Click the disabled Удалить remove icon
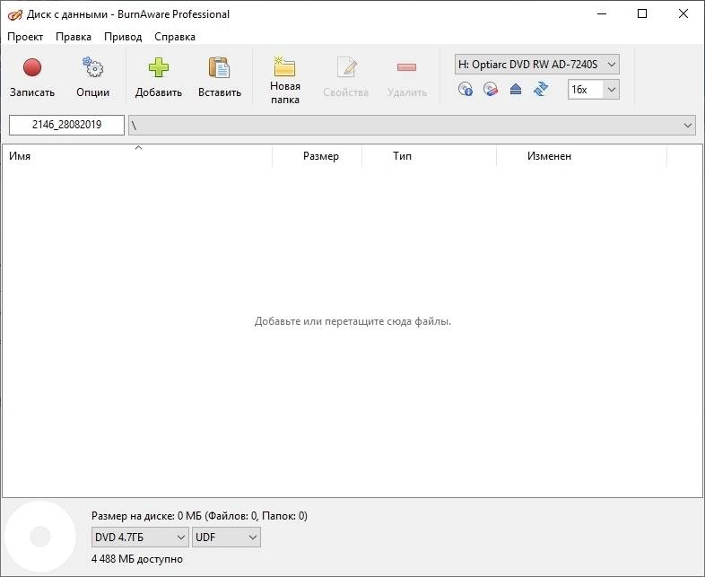Image resolution: width=705 pixels, height=577 pixels. coord(407,67)
